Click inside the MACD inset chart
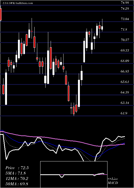Viewport: 134px width, 188px height. coord(74,175)
